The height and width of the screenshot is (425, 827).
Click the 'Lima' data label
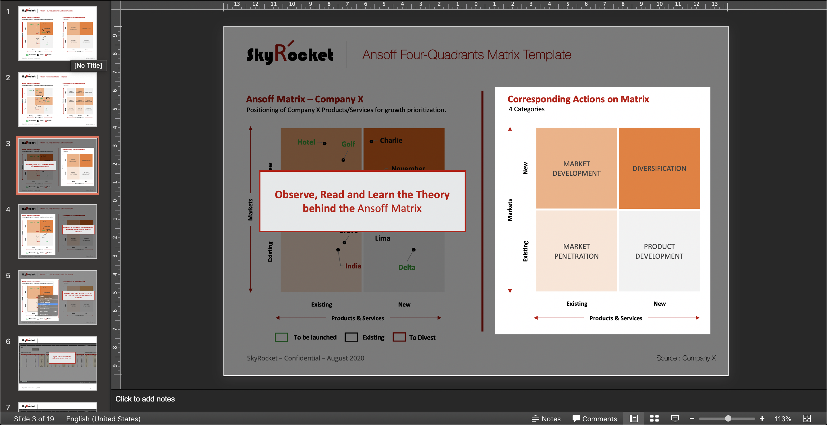(x=382, y=238)
